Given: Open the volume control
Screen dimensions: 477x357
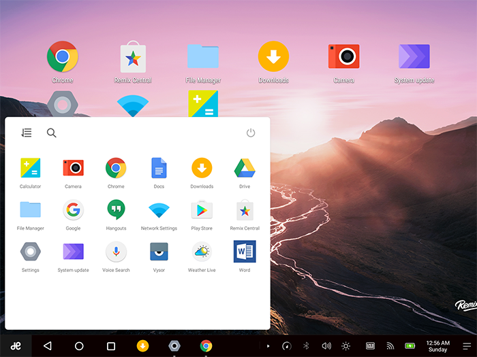Looking at the screenshot, I should pyautogui.click(x=326, y=345).
